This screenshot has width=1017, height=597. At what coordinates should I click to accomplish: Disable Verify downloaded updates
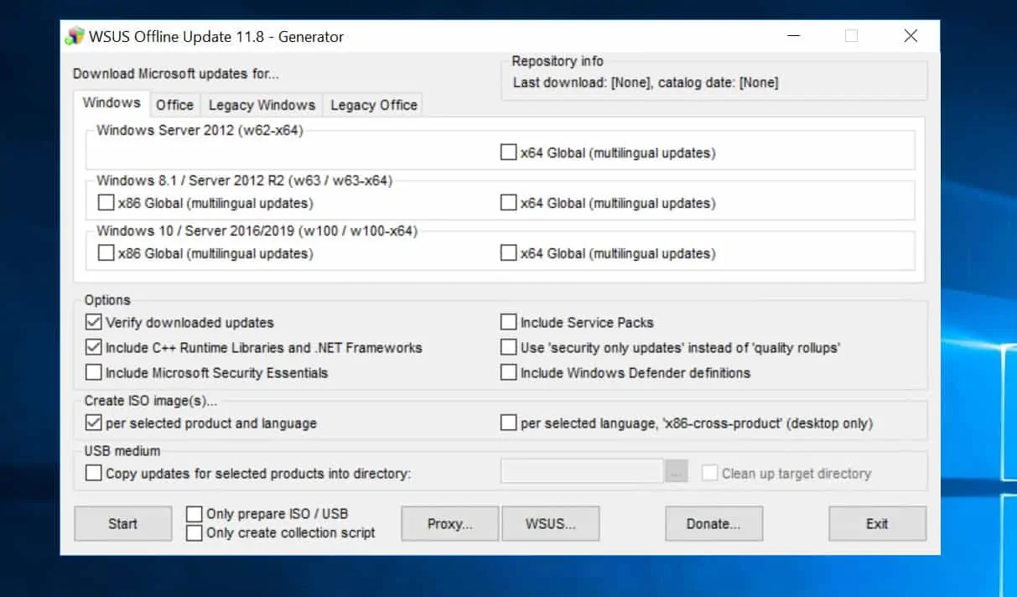[x=92, y=321]
